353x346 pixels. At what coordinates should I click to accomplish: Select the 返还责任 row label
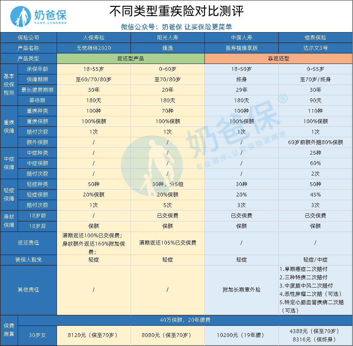(x=28, y=243)
